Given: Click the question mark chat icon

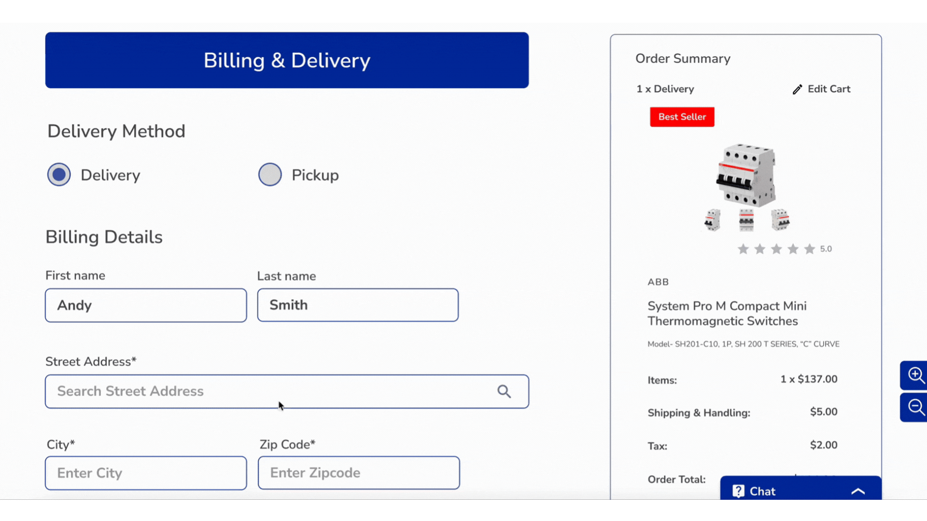Looking at the screenshot, I should click(738, 491).
